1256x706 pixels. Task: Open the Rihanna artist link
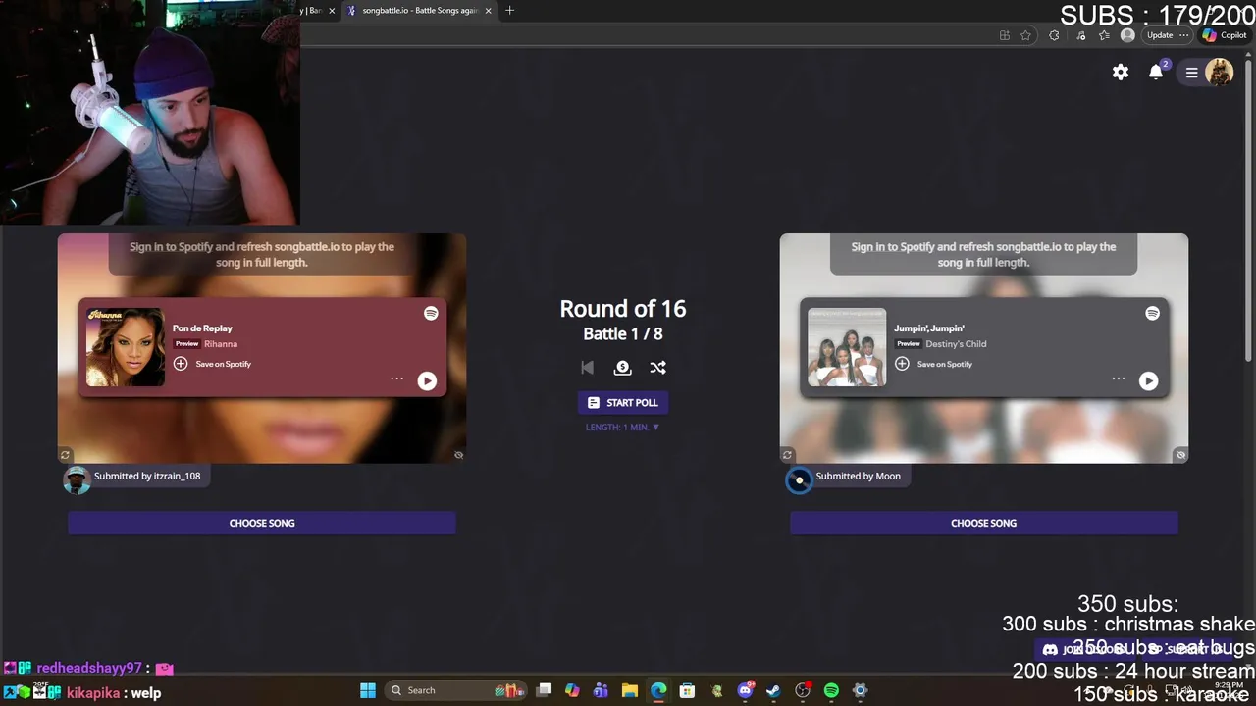tap(221, 344)
